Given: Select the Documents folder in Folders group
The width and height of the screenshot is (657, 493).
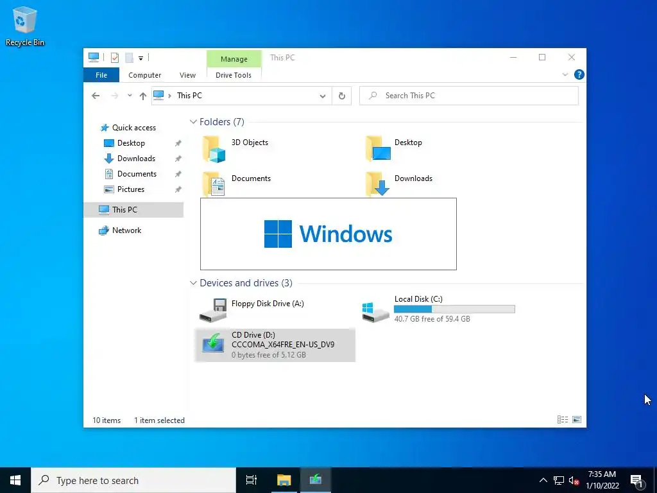Looking at the screenshot, I should [237, 184].
